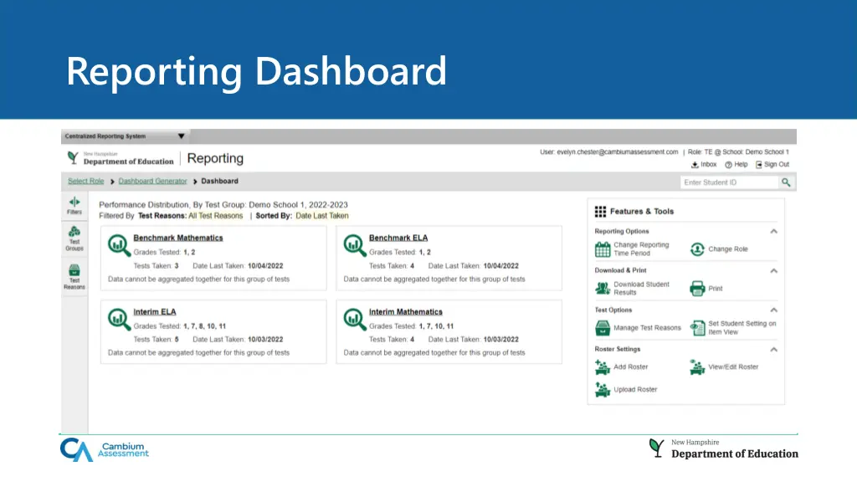
Task: Click Interim ELA grades tested 1, 7, 8, 10, 11
Action: click(x=204, y=326)
